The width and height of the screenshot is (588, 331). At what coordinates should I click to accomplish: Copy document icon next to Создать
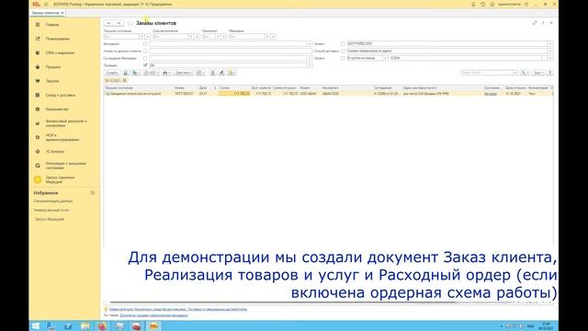pos(126,73)
